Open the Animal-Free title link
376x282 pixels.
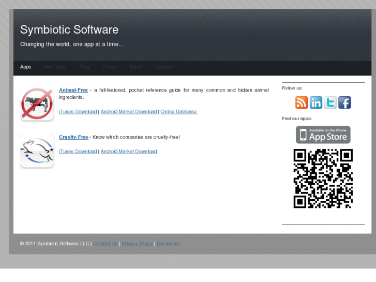coord(73,90)
